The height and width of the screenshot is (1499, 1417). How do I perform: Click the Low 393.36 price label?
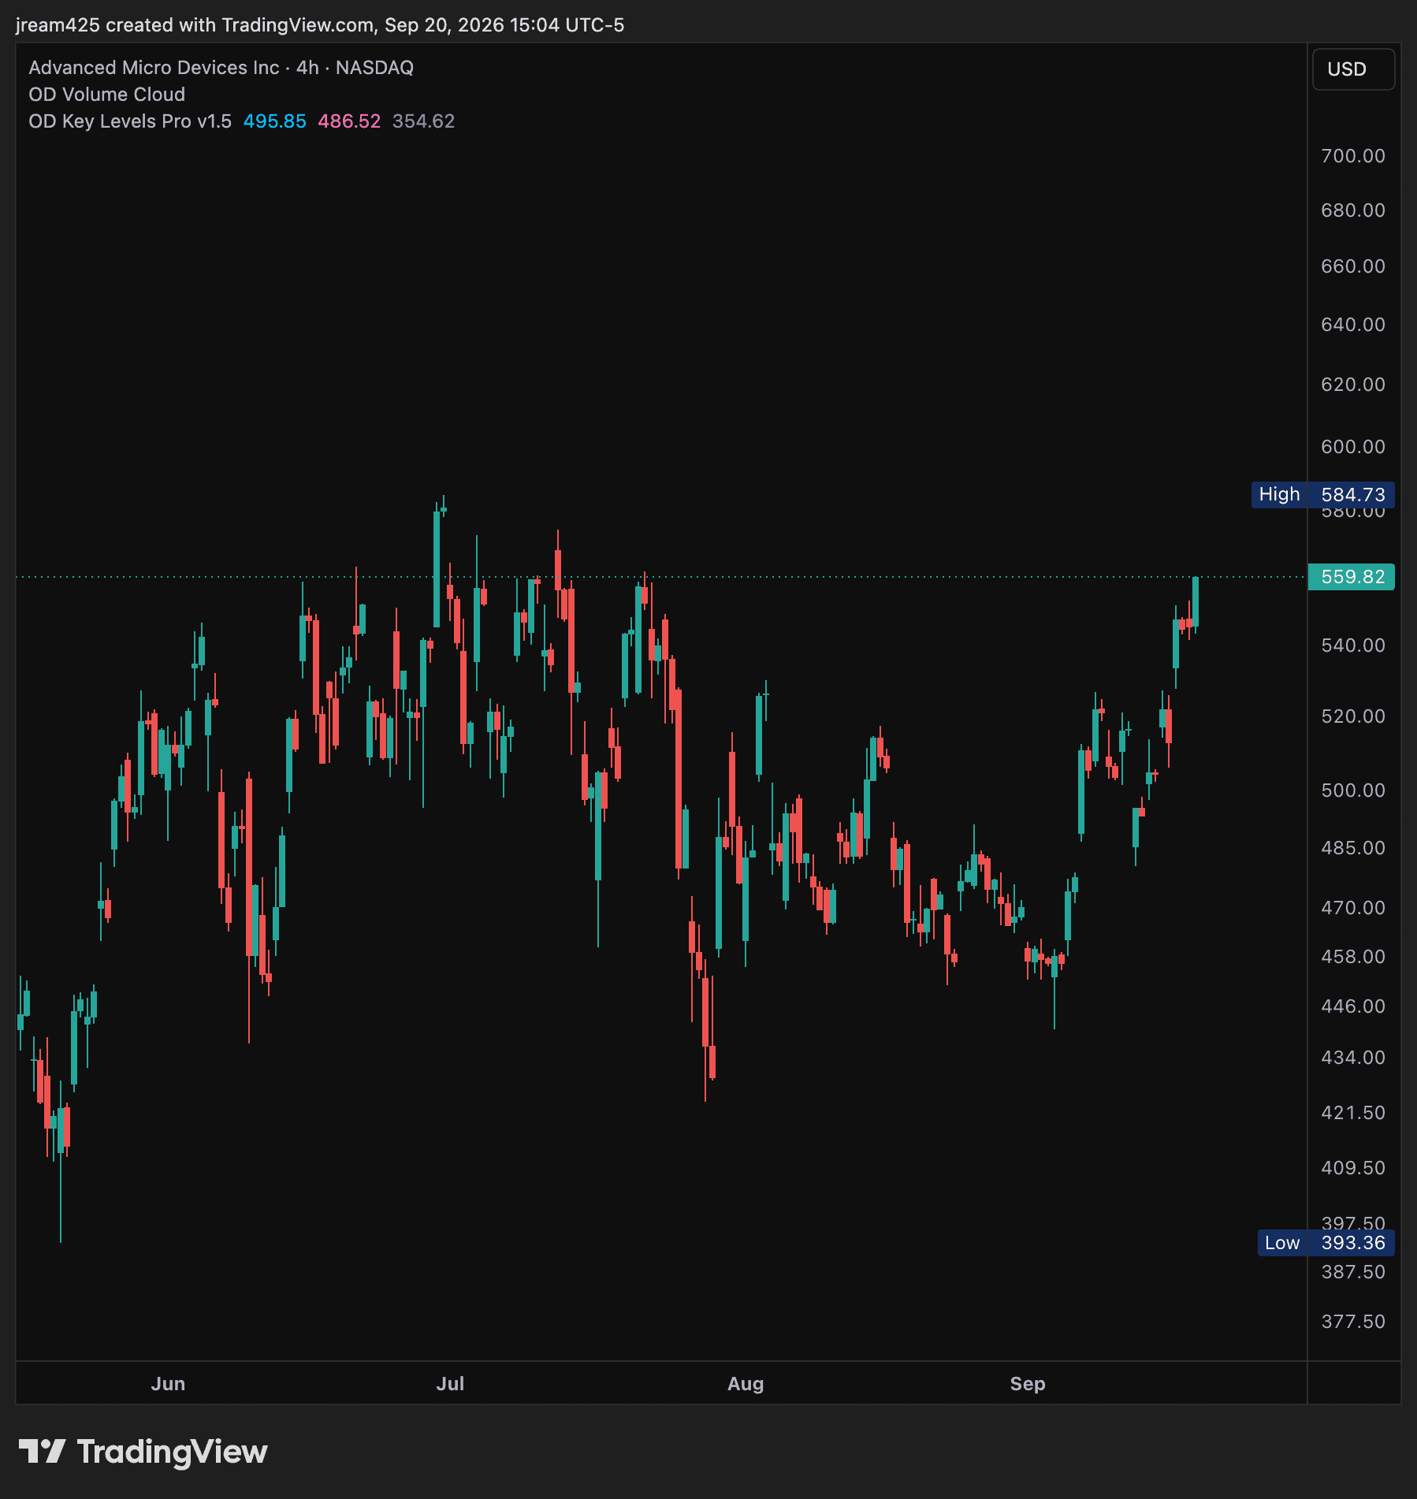coord(1326,1243)
